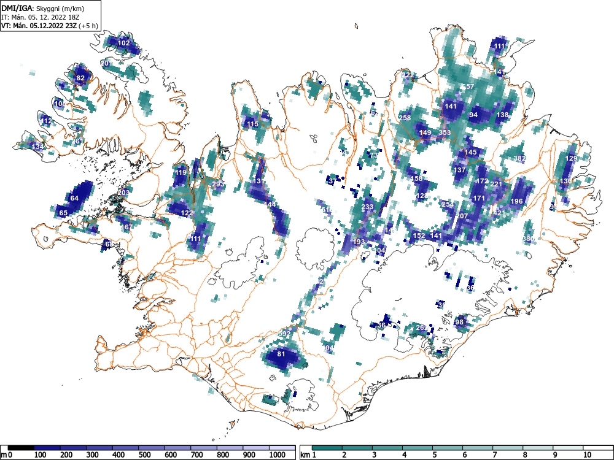Pick the palest 1000 m legend swatch
Viewport: 614px width, 460px height.
tap(282, 448)
